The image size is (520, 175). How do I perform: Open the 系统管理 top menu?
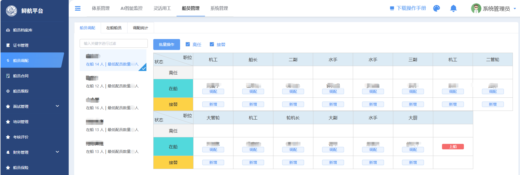click(x=219, y=8)
